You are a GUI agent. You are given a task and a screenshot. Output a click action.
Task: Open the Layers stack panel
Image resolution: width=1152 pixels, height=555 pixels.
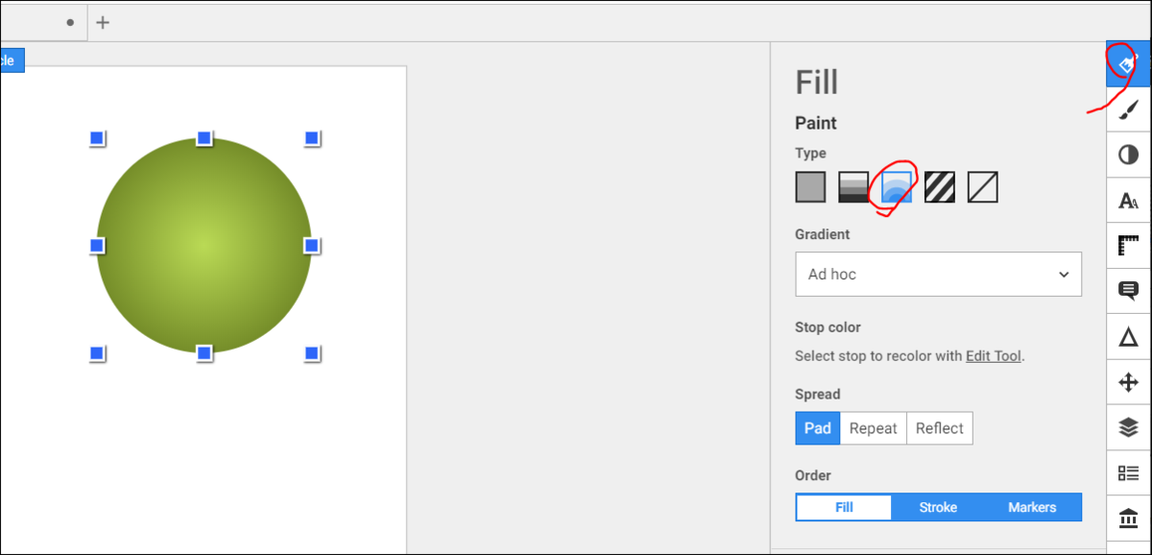(x=1128, y=427)
